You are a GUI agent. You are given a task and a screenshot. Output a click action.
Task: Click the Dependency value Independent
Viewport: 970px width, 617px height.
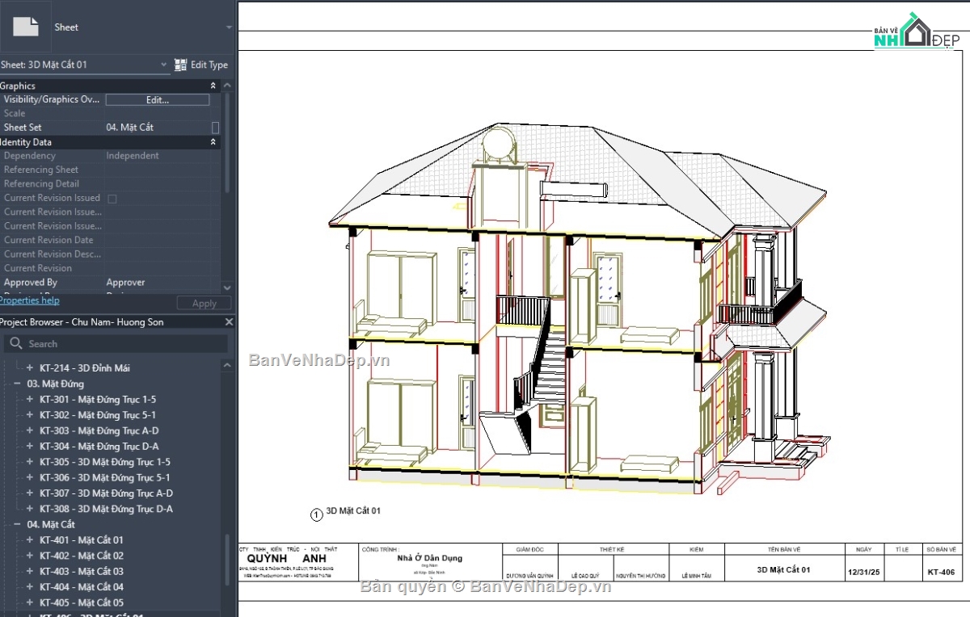pos(133,156)
